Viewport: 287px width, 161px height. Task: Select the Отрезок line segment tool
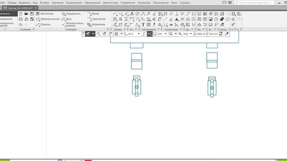pyautogui.click(x=43, y=25)
